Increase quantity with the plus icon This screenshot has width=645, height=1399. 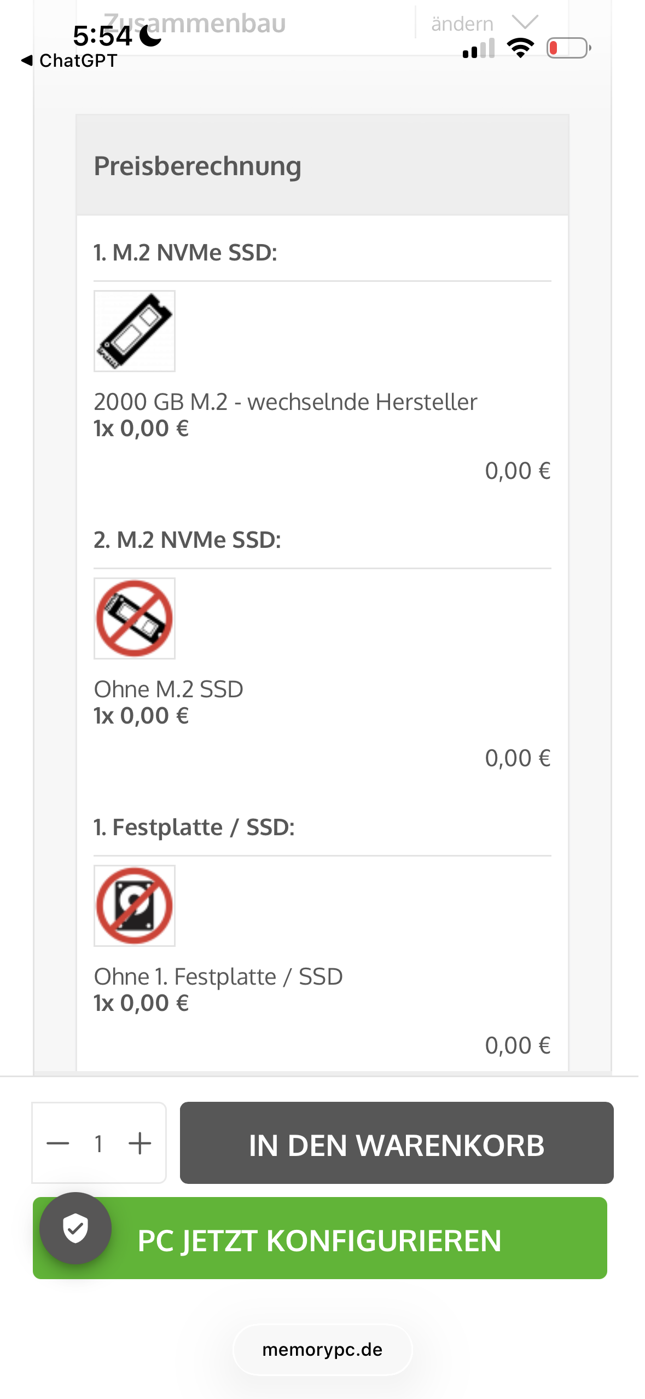140,1143
